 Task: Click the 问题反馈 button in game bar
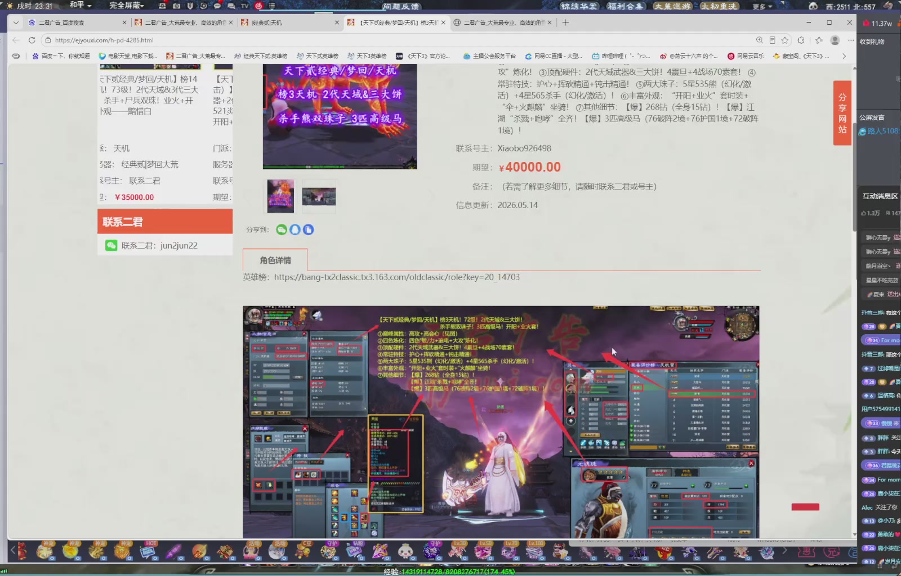[400, 6]
